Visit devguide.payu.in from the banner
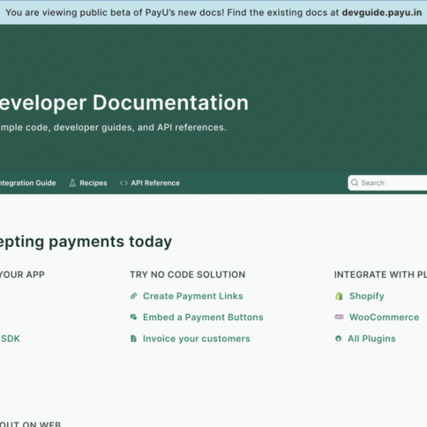Viewport: 427px width, 427px height. coord(381,13)
